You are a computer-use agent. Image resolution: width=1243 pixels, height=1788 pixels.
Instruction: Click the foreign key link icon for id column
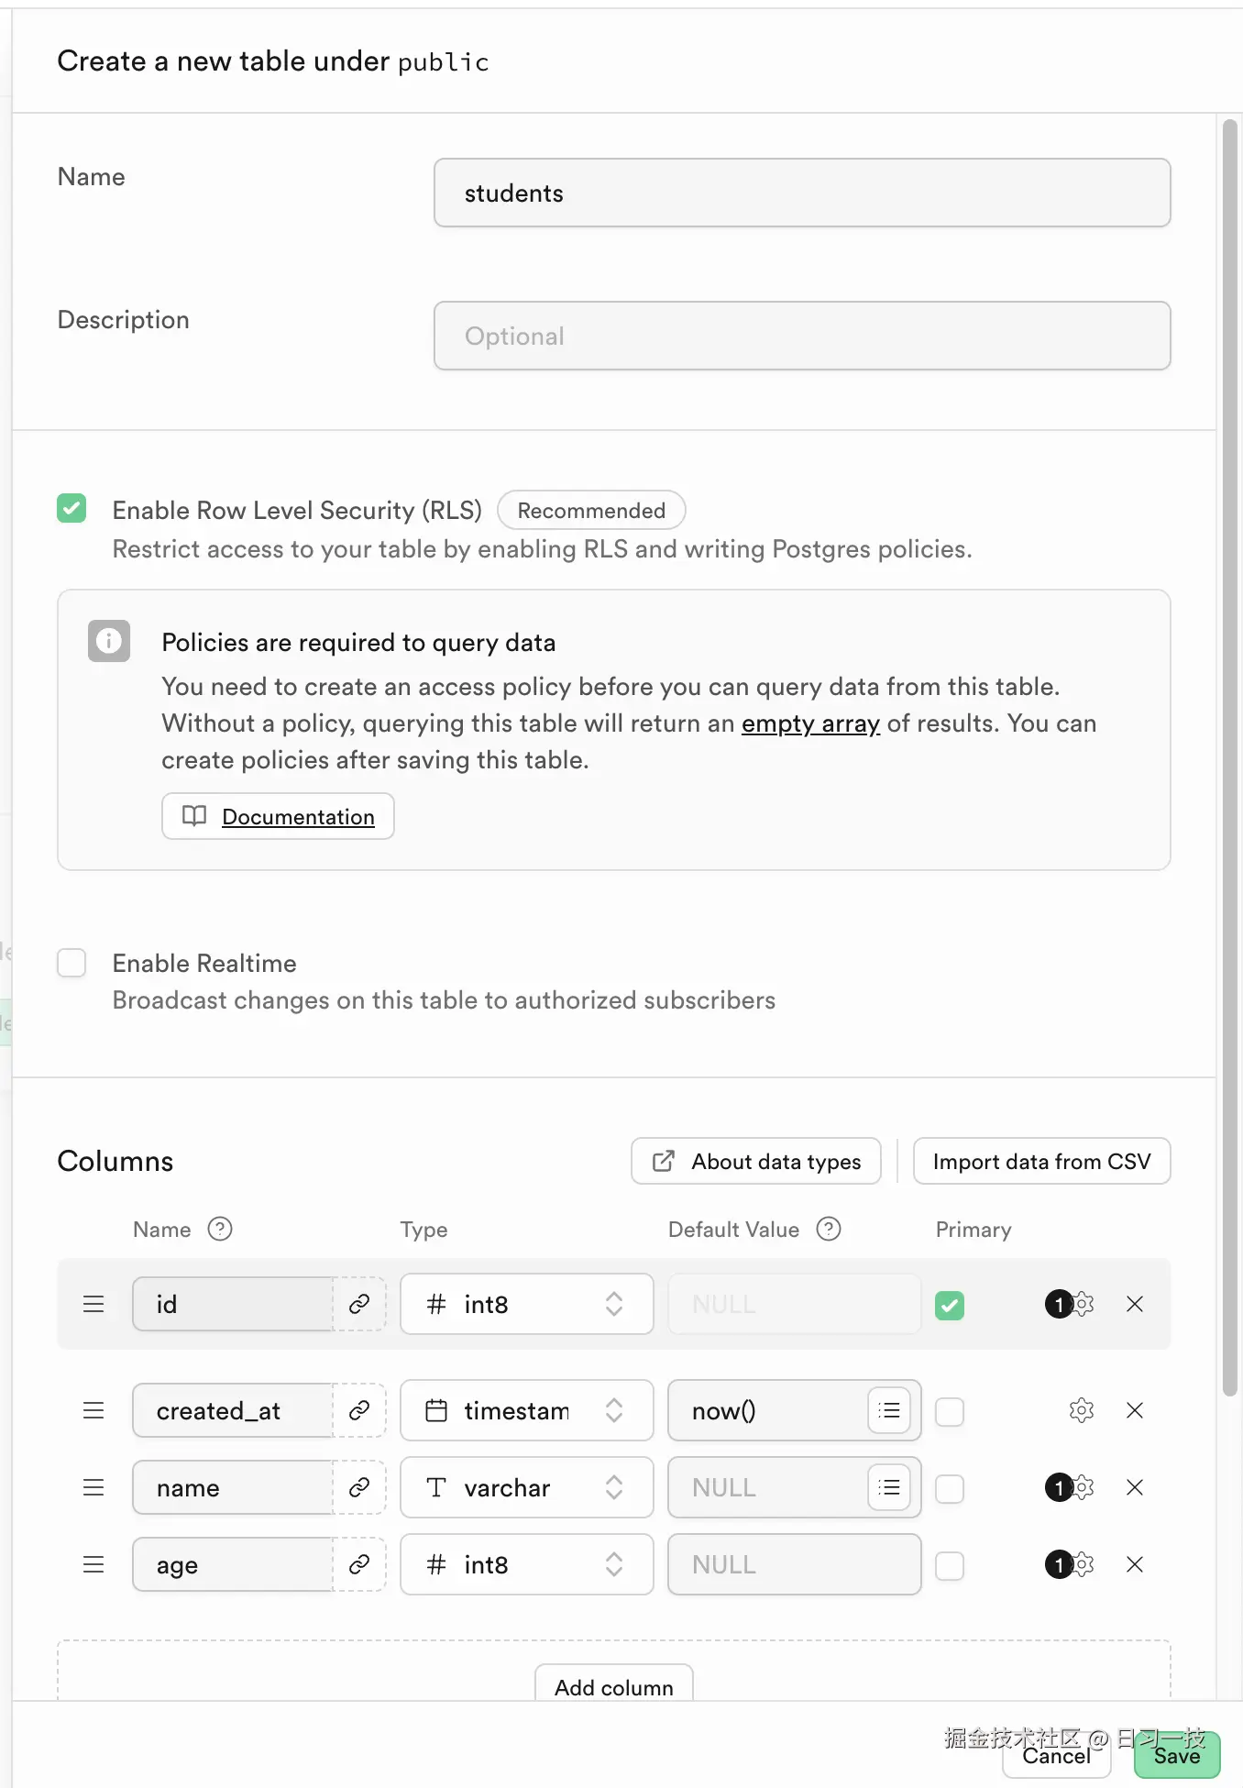click(x=359, y=1304)
